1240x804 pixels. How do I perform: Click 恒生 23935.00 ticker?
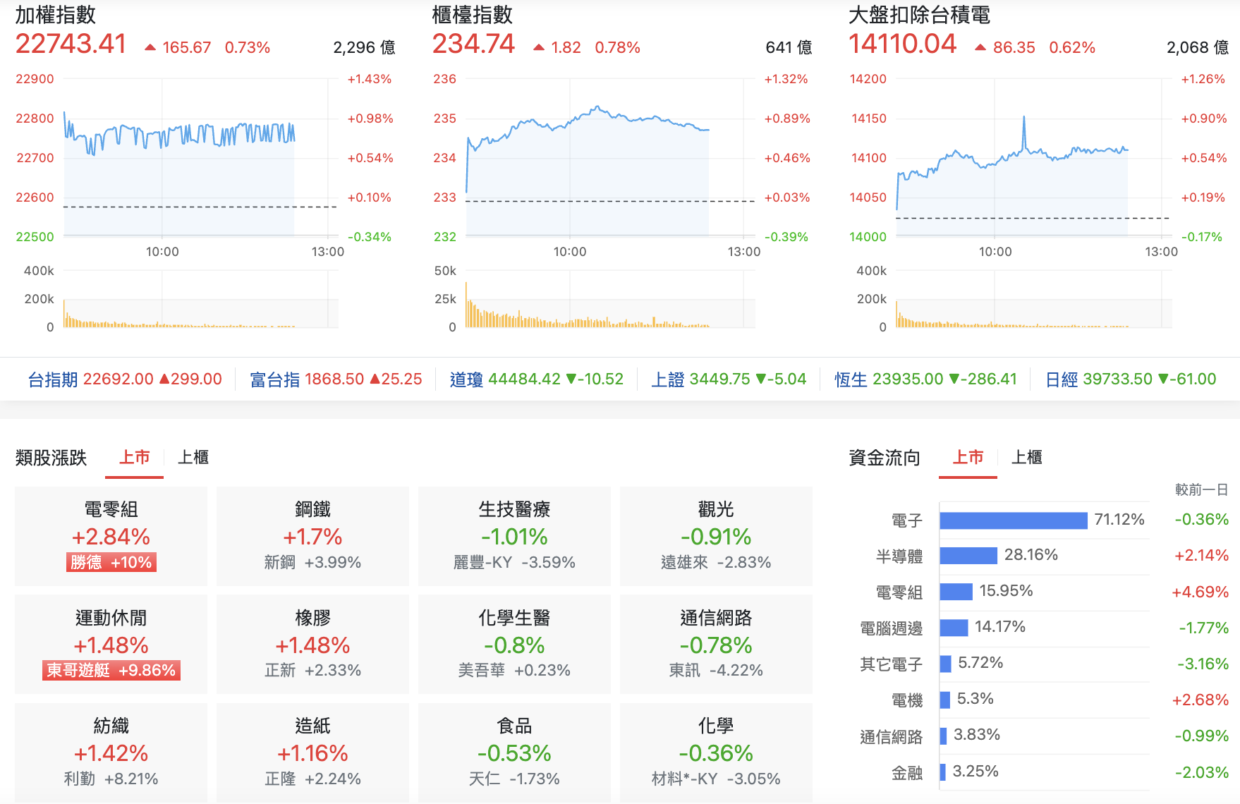[925, 379]
